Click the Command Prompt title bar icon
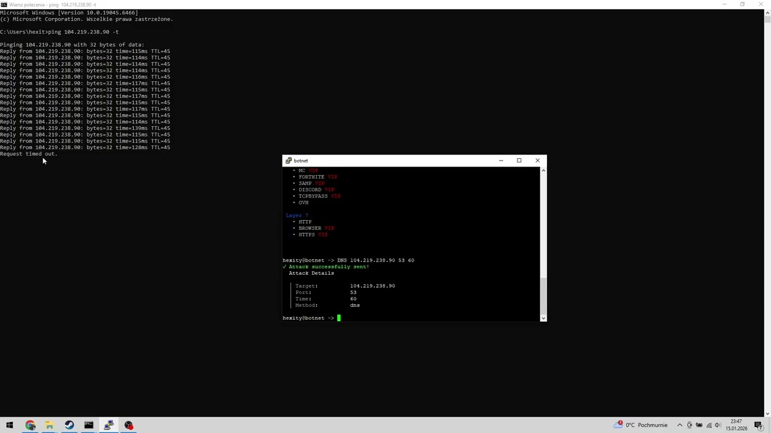The width and height of the screenshot is (771, 433). (x=4, y=4)
